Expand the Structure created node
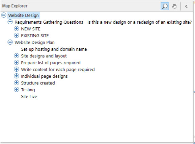The height and width of the screenshot is (144, 195). click(17, 83)
